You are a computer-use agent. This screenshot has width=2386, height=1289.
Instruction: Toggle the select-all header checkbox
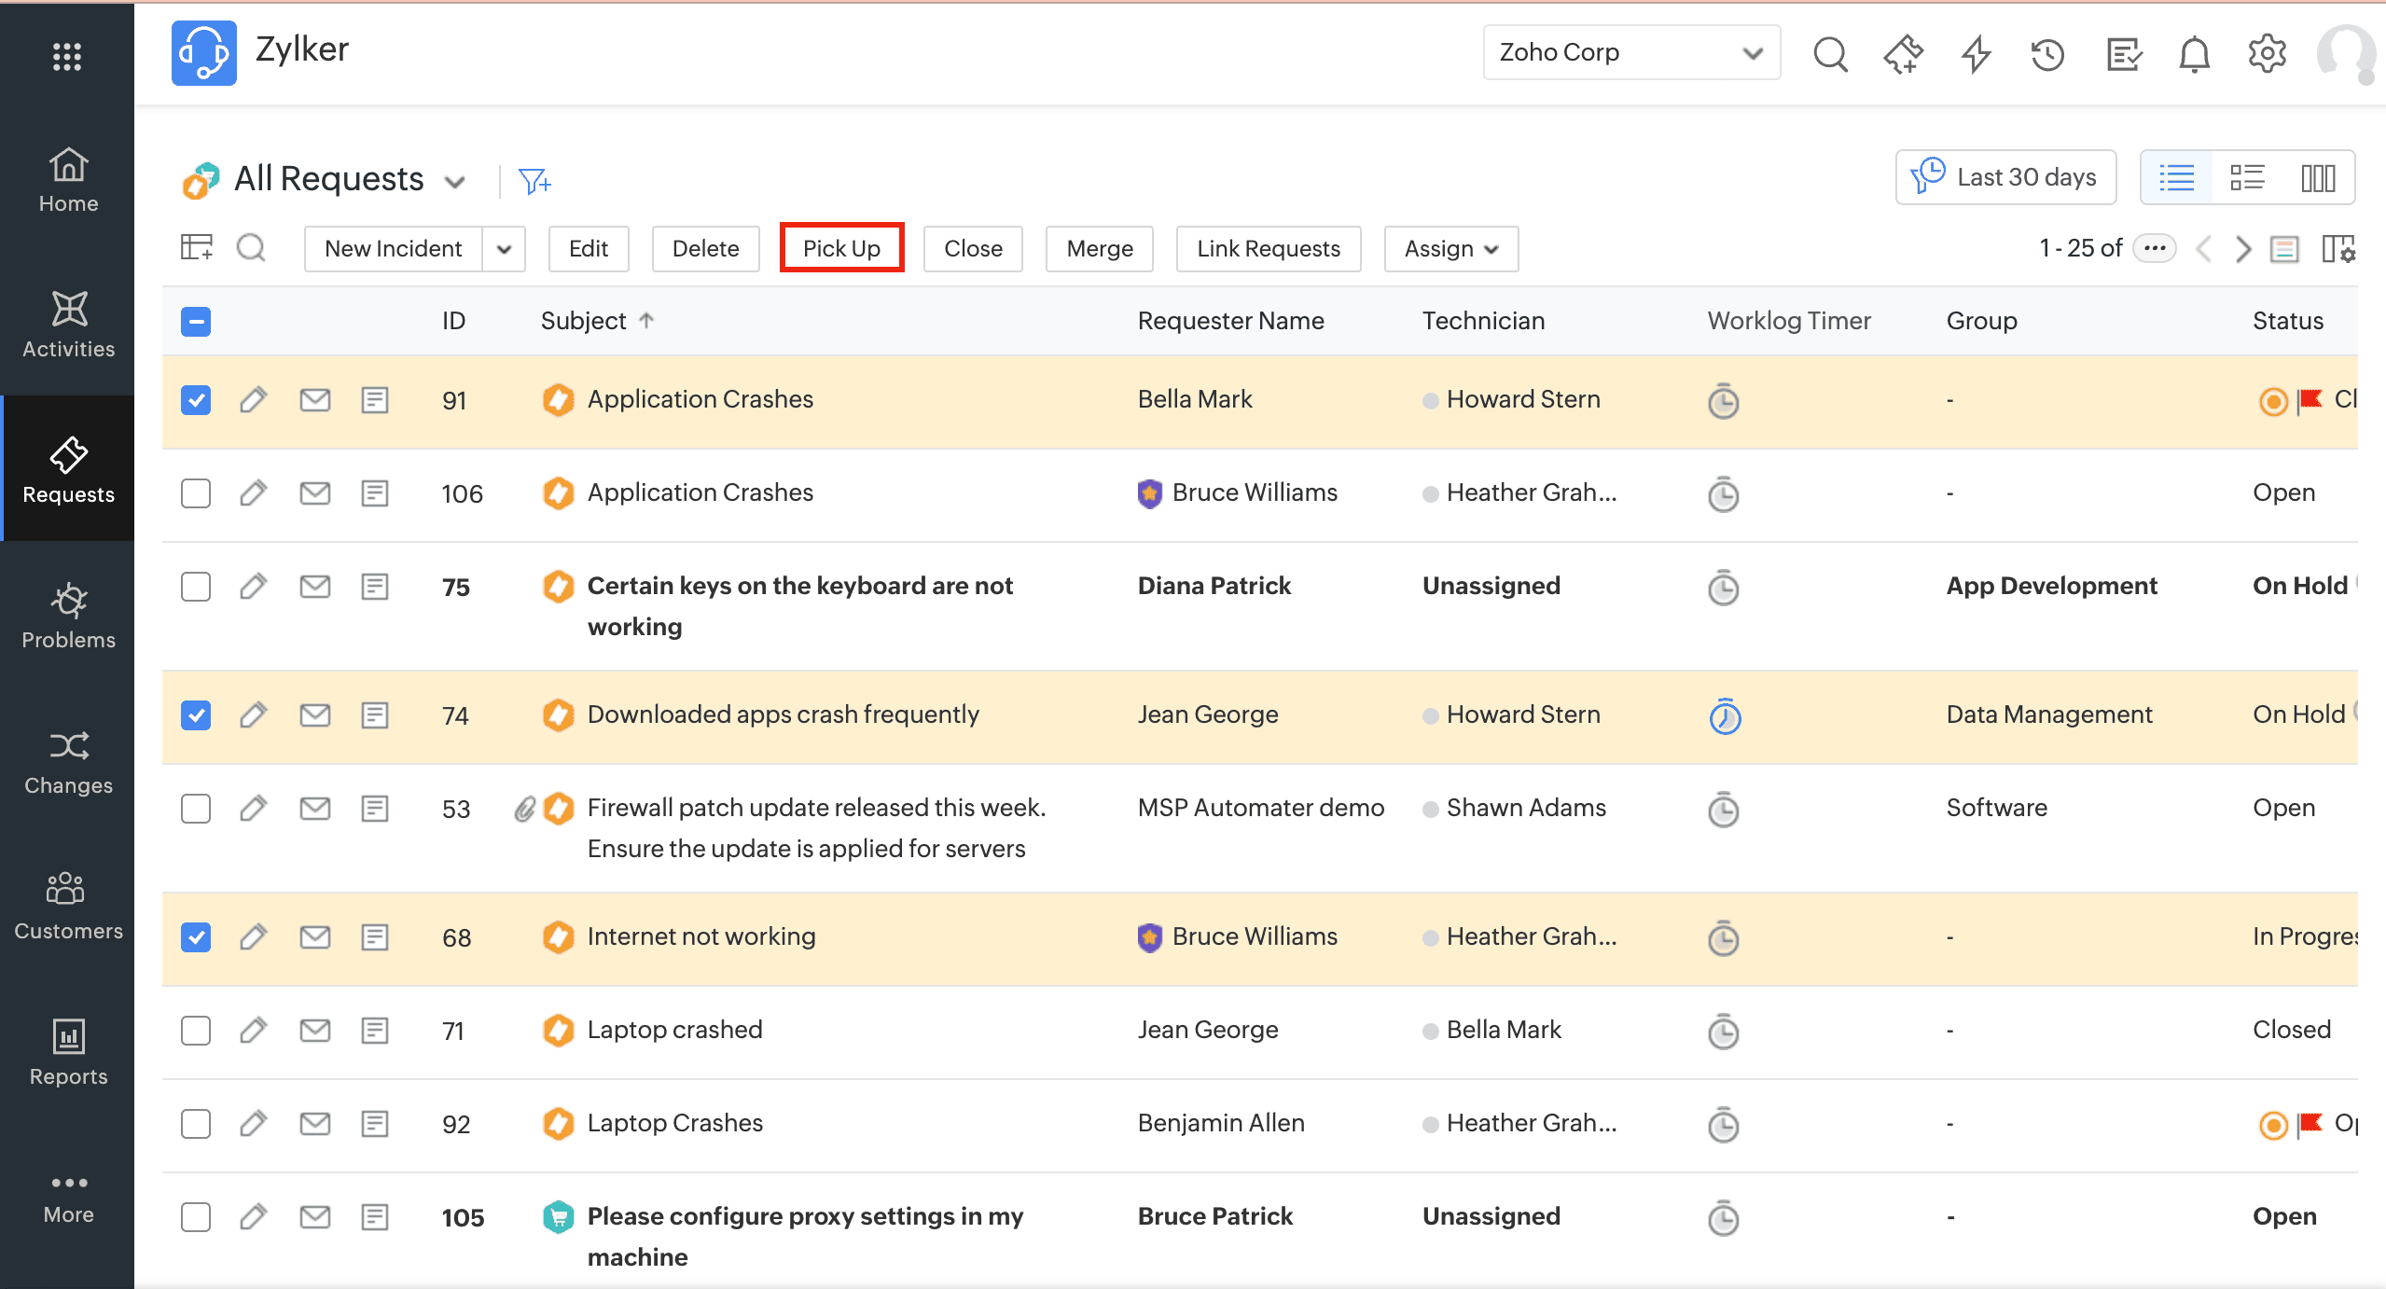196,322
